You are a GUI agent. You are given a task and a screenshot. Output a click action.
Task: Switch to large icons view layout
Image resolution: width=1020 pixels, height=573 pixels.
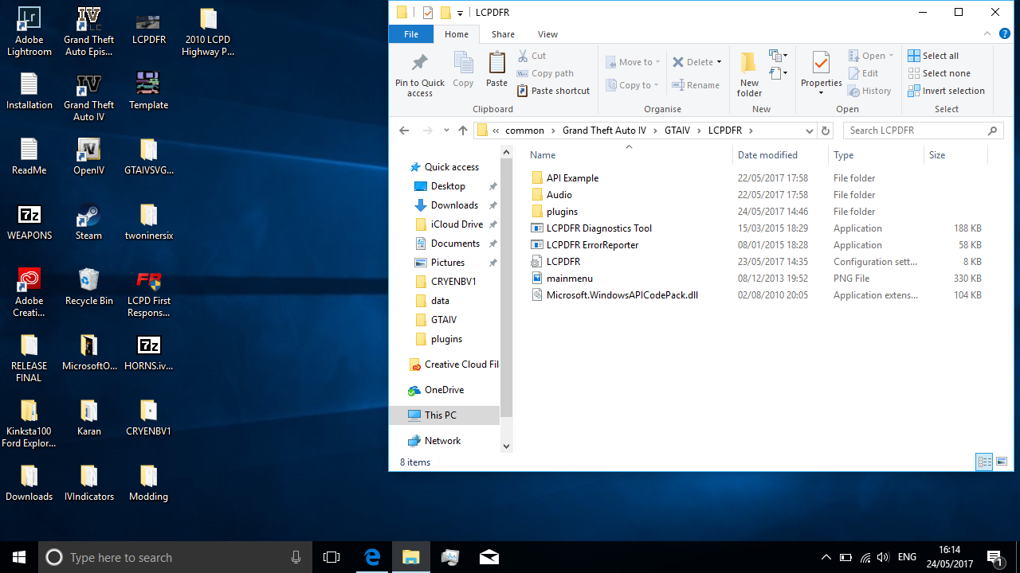click(x=1002, y=462)
